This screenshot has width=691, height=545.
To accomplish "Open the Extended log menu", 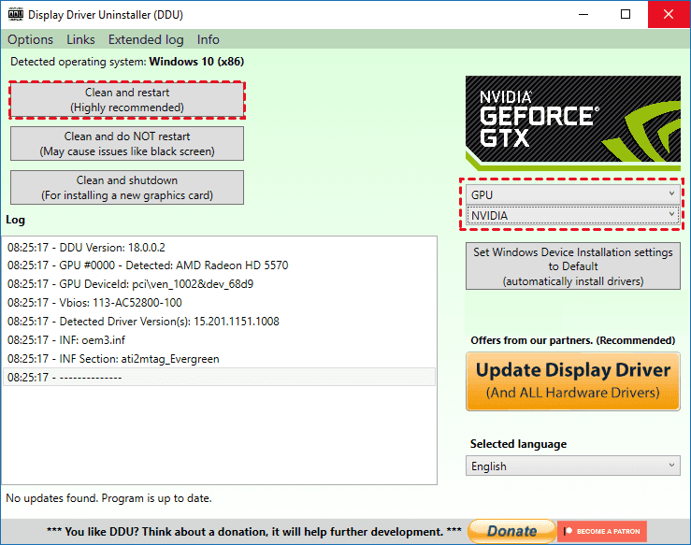I will point(146,39).
